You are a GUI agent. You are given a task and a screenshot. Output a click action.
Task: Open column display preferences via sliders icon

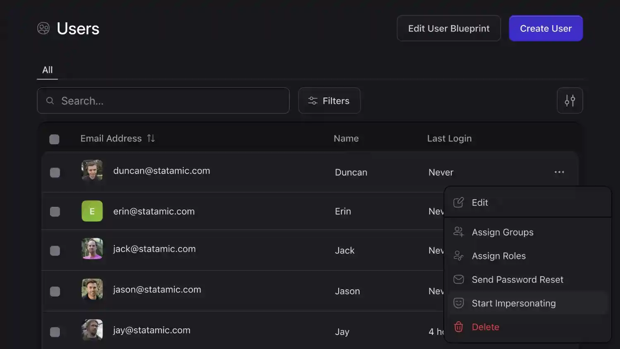pos(570,100)
